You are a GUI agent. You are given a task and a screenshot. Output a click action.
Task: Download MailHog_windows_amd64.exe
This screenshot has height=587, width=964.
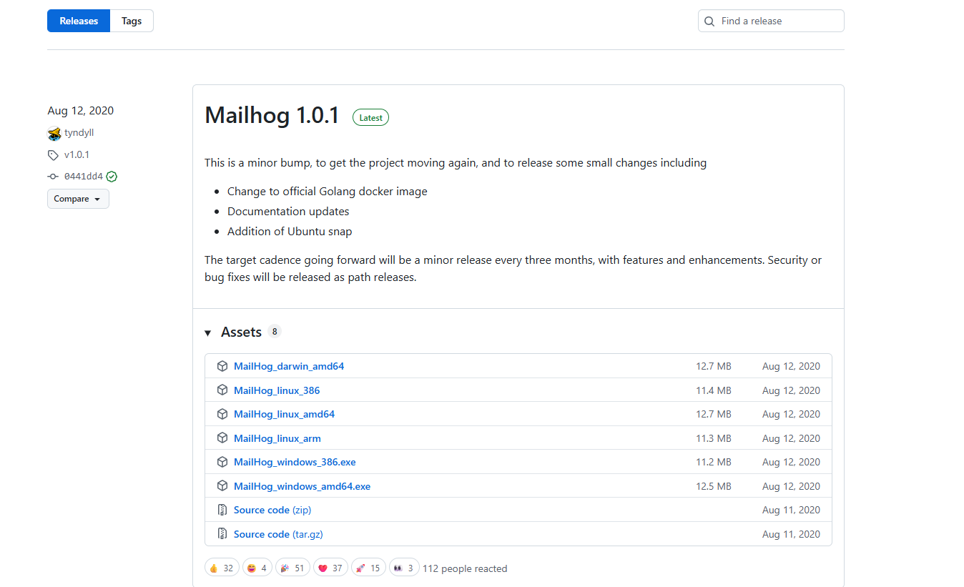pos(302,486)
